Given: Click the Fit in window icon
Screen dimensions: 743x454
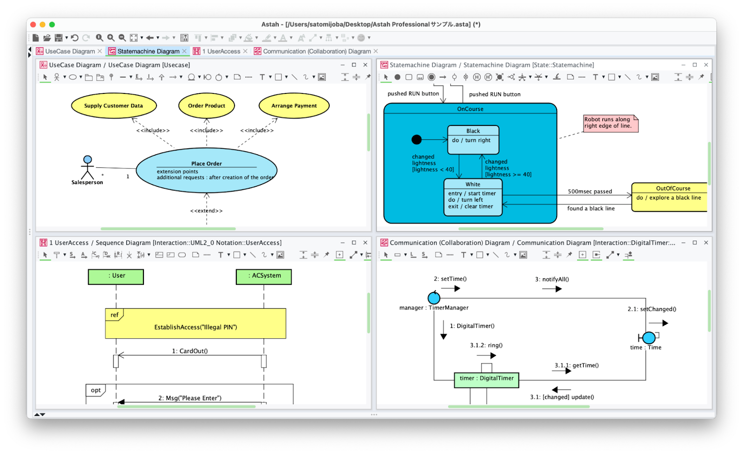Looking at the screenshot, I should tap(134, 38).
